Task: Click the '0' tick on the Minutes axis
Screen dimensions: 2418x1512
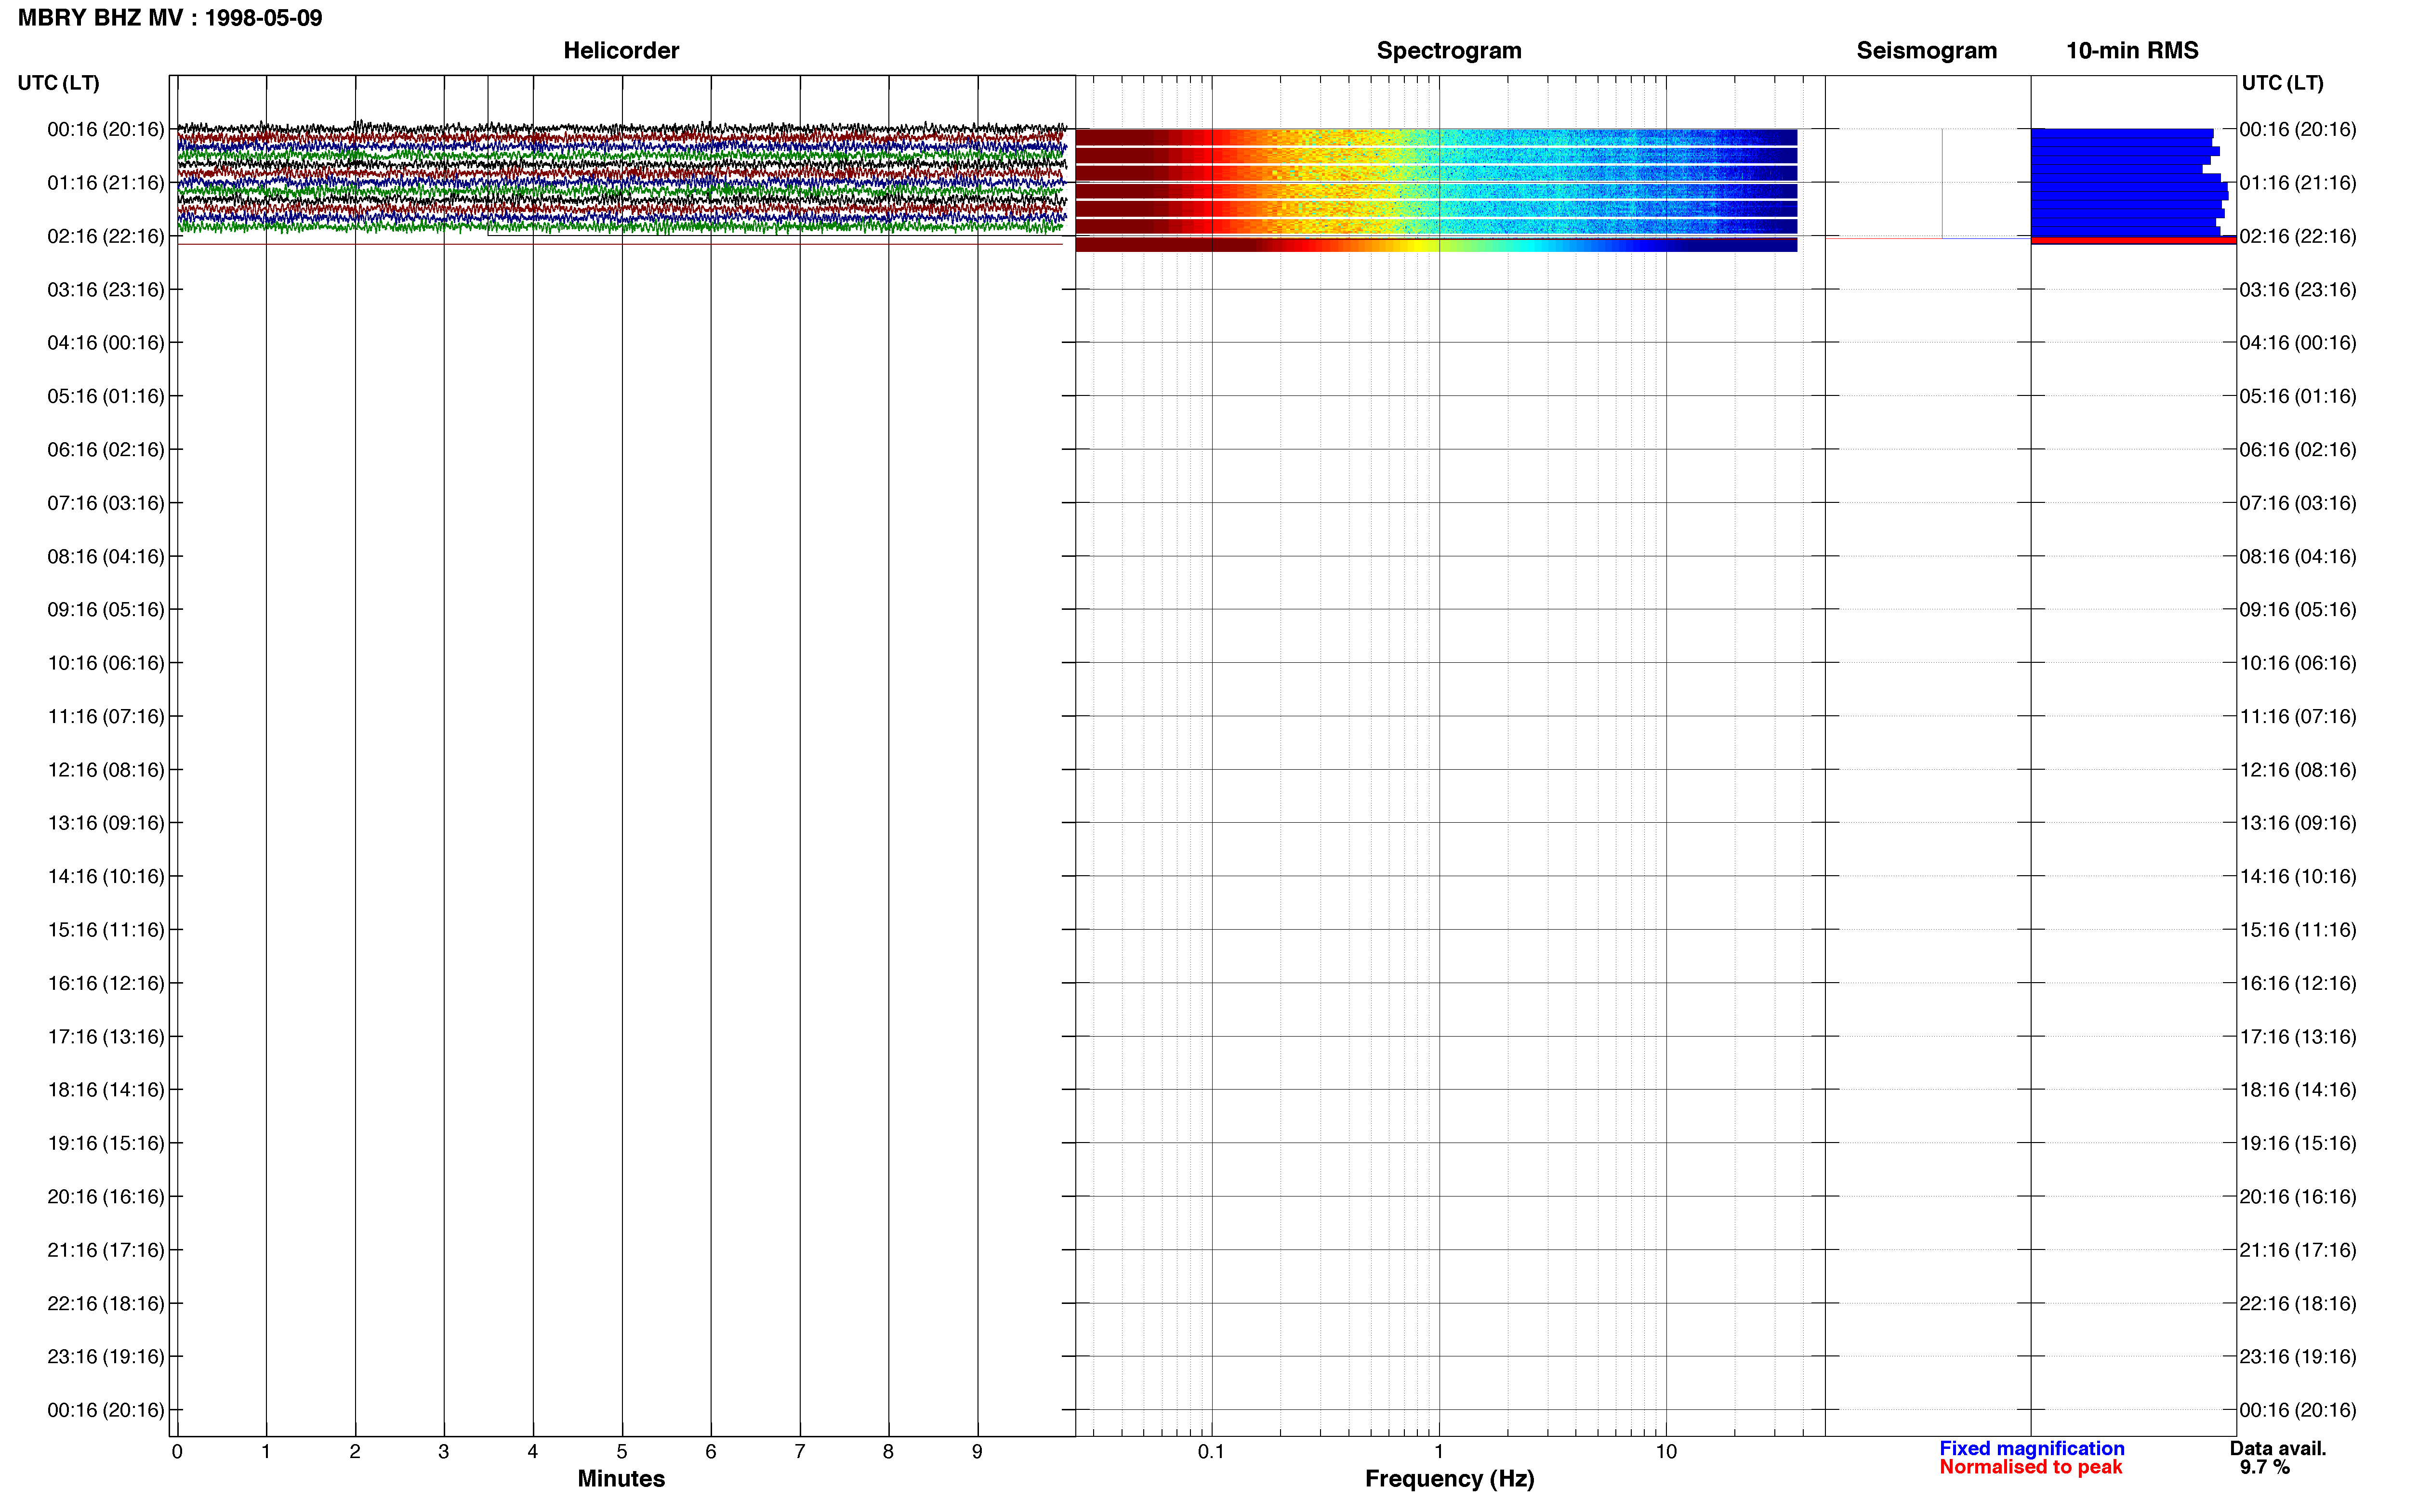Action: [x=177, y=1451]
